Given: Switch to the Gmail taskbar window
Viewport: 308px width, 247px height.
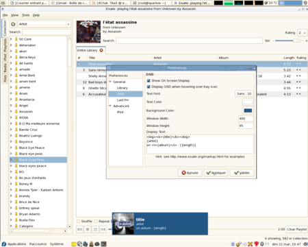Looking at the screenshot, I should pos(69,3).
